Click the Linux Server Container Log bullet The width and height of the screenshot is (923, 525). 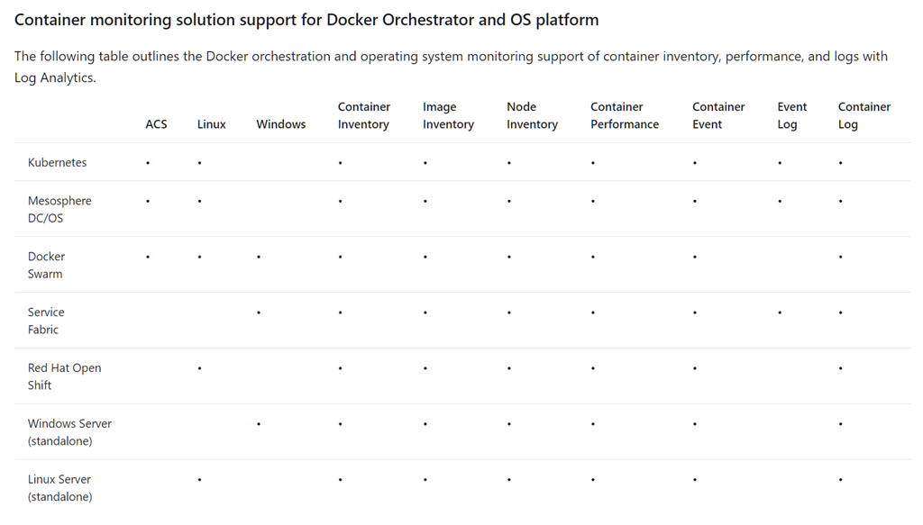coord(840,481)
